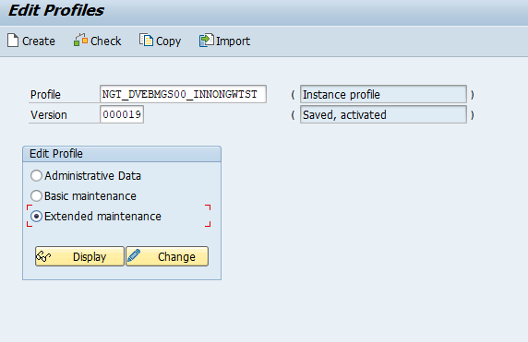Click the Import green arrow icon
The width and height of the screenshot is (528, 342).
tap(206, 40)
